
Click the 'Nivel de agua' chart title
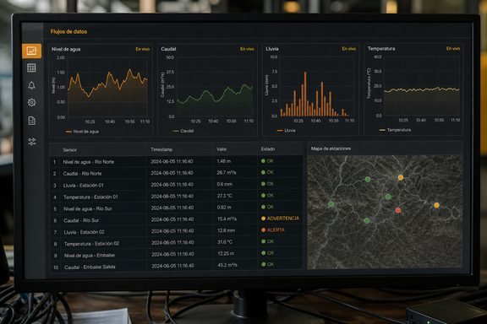tap(66, 49)
